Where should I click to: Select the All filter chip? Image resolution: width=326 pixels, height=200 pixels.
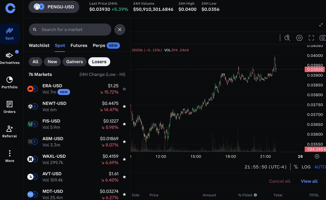pos(36,62)
